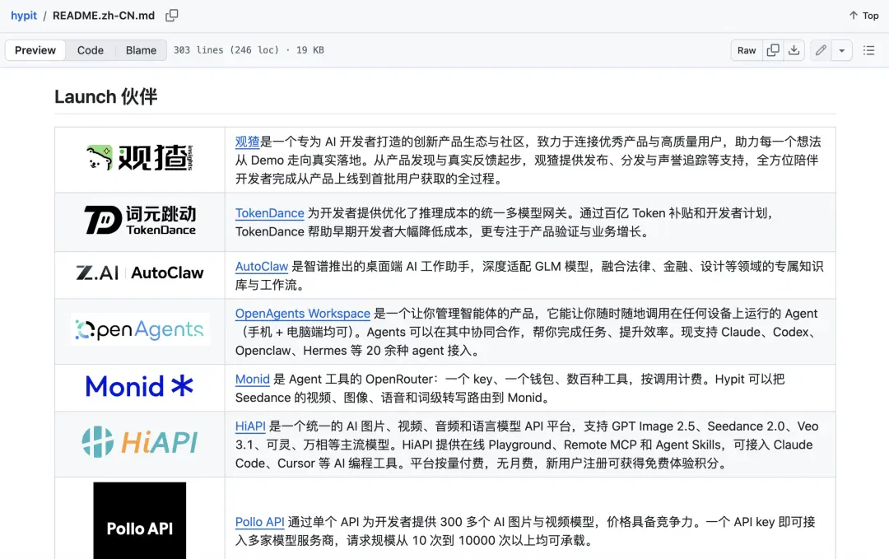Open the AutoClaw link

pos(262,267)
